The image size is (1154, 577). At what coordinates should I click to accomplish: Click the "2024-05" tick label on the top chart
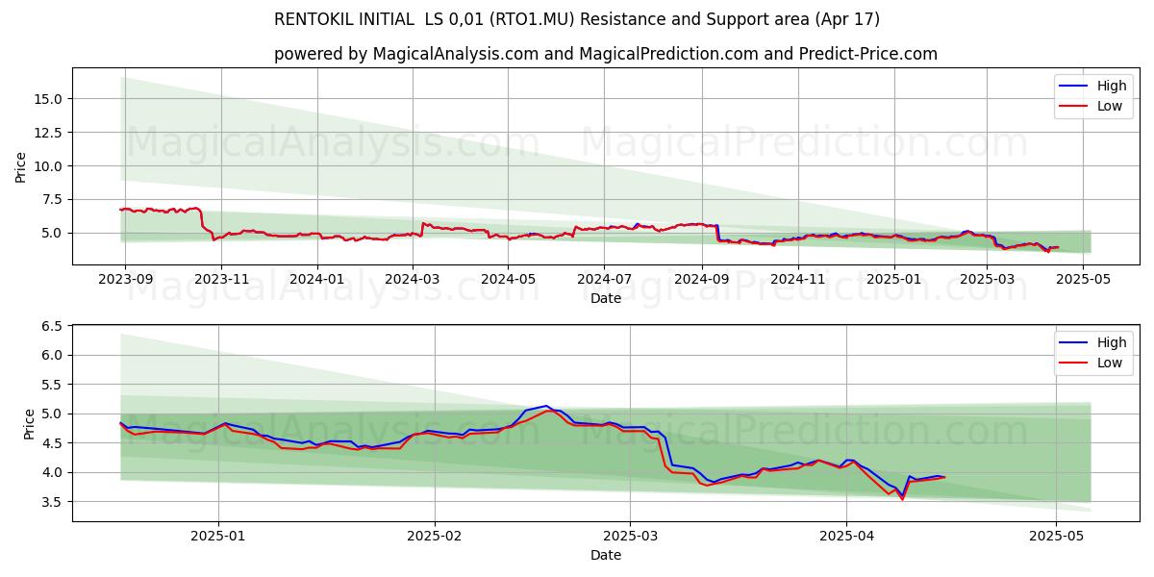pos(508,279)
